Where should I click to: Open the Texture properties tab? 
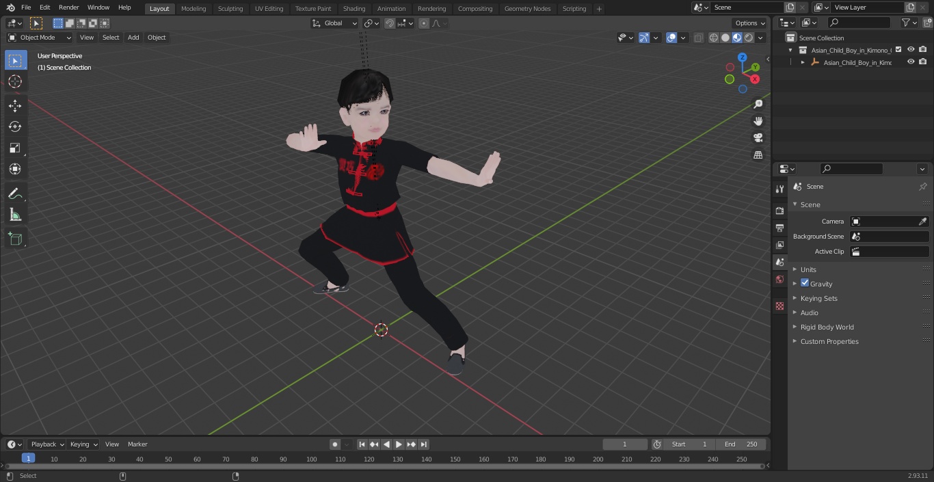click(779, 306)
